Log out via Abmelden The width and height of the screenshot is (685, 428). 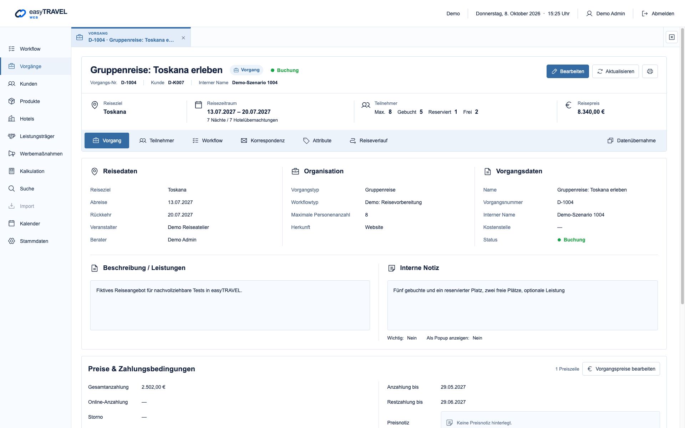point(658,14)
